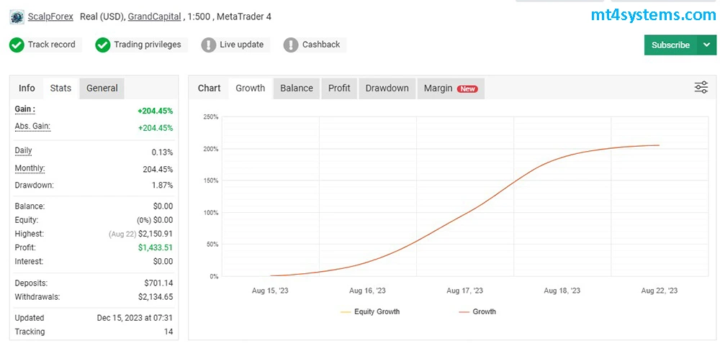Toggle the Equity Growth legend series

370,311
